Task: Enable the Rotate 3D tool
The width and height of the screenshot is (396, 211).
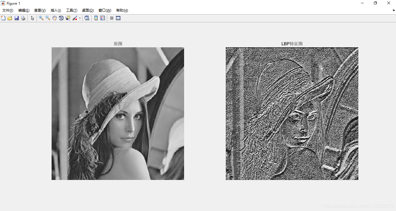Action: [x=61, y=18]
